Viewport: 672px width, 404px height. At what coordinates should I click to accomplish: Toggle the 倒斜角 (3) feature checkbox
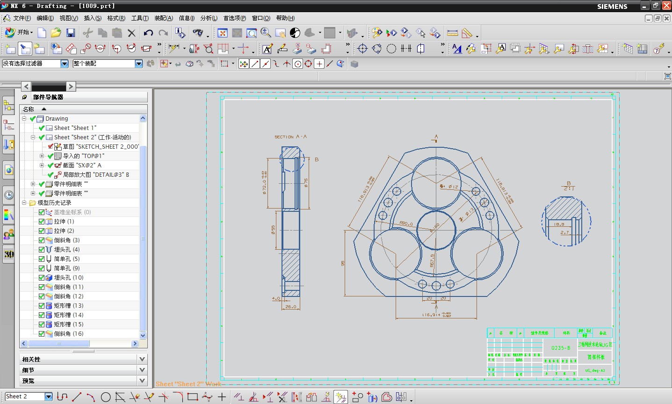[42, 240]
